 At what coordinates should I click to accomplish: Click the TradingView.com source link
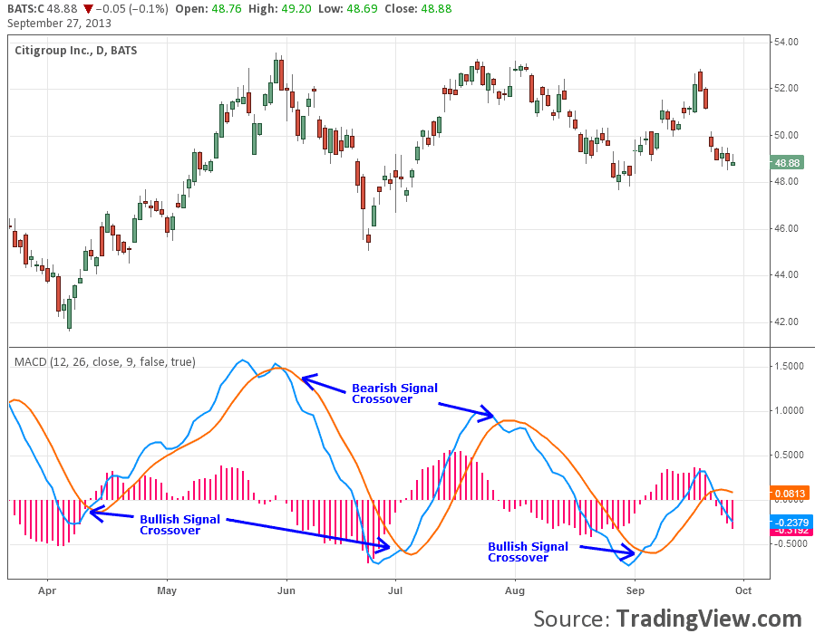(x=709, y=619)
